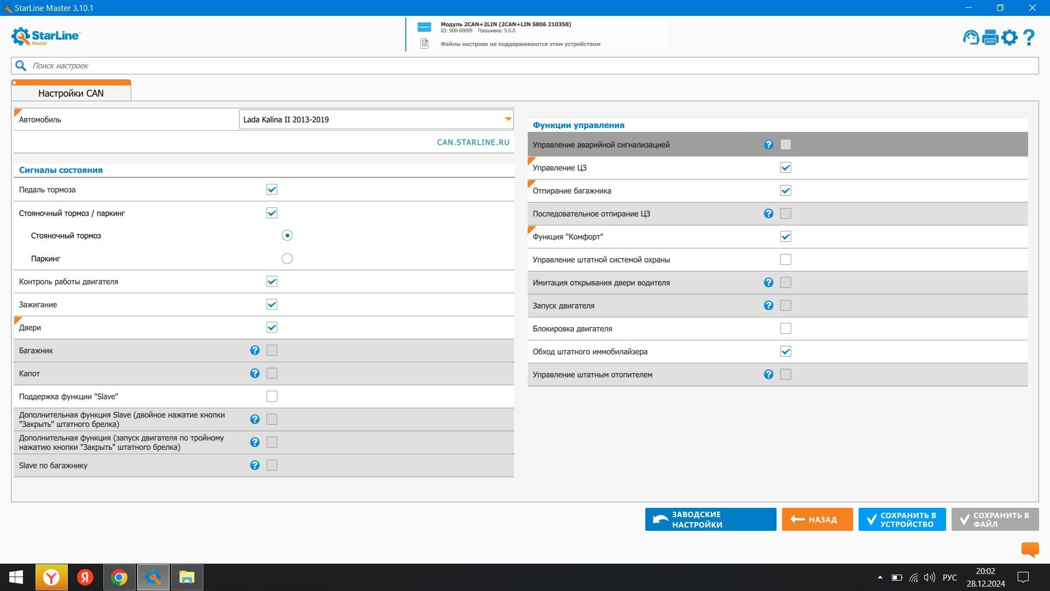Open help via the question mark icon
This screenshot has height=591, width=1050.
(x=1029, y=37)
